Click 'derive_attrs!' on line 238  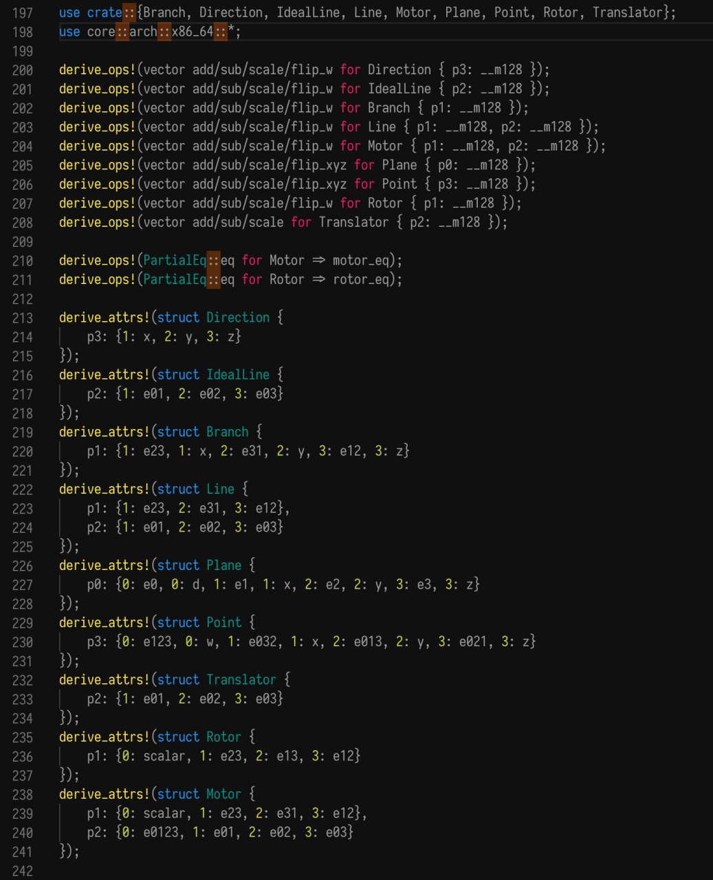(x=105, y=795)
